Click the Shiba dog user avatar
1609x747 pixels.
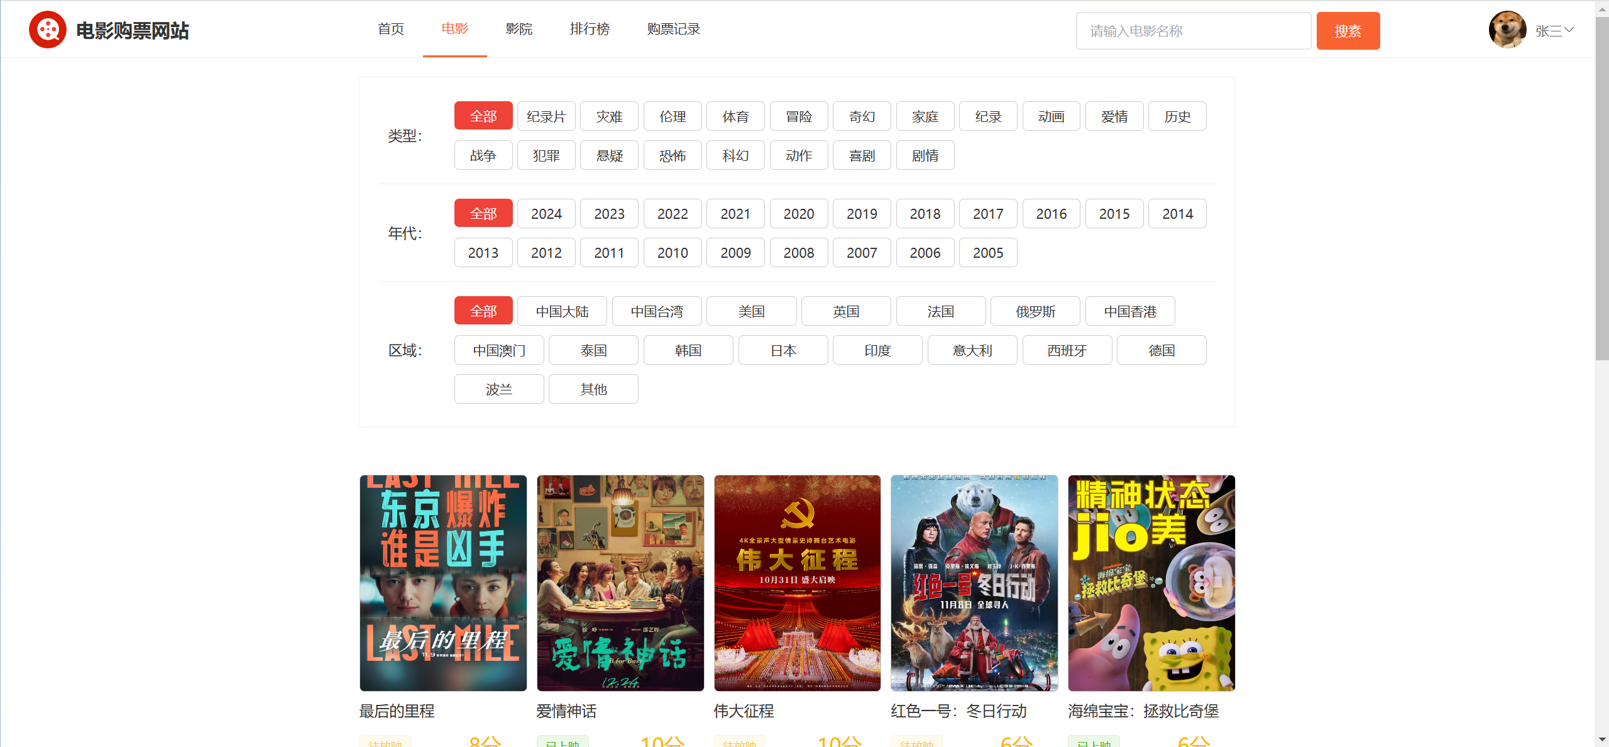click(1507, 30)
